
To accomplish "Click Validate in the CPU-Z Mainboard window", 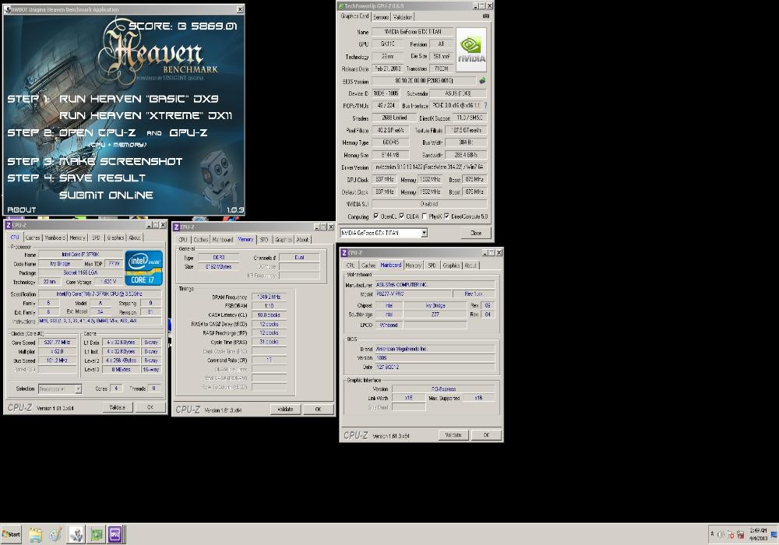I will (x=453, y=435).
